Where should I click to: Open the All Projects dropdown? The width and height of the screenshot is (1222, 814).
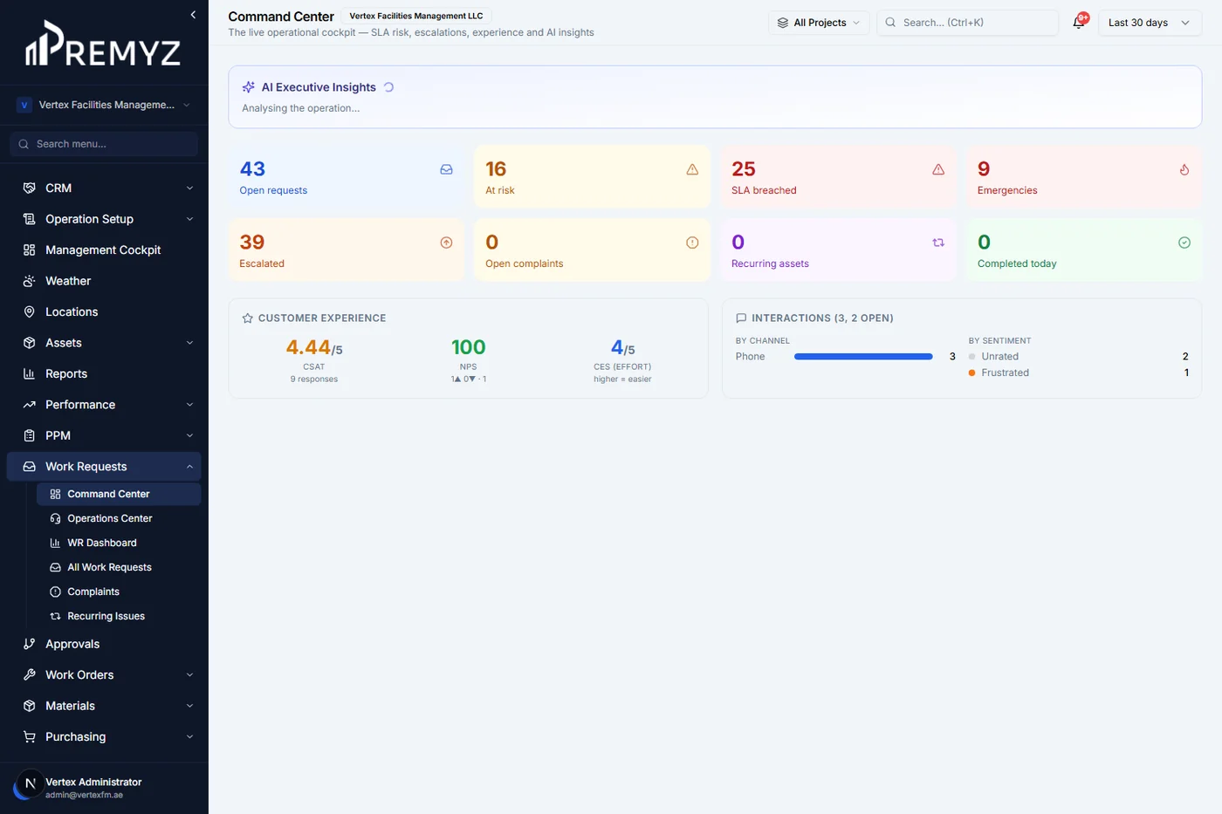pos(819,23)
